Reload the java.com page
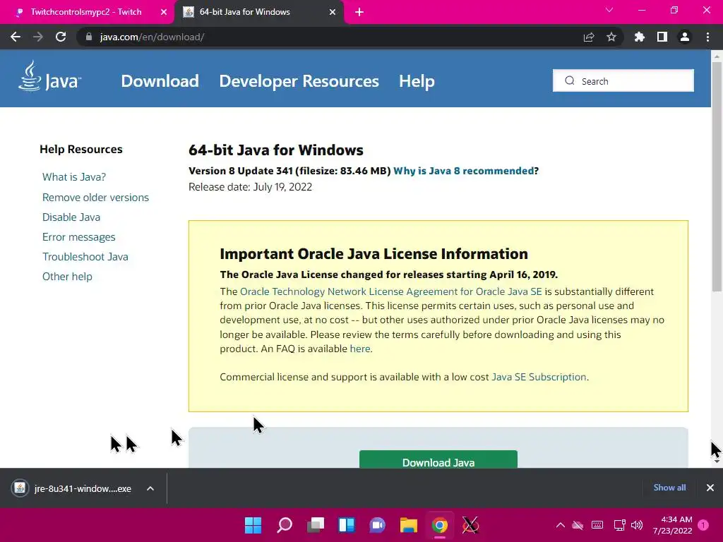The height and width of the screenshot is (542, 723). (x=61, y=37)
